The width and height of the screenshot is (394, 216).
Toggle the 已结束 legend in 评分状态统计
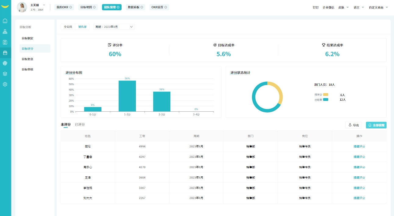coord(322,99)
